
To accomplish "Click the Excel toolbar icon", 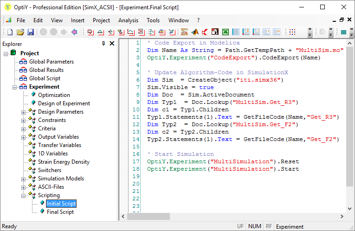I will (x=225, y=32).
